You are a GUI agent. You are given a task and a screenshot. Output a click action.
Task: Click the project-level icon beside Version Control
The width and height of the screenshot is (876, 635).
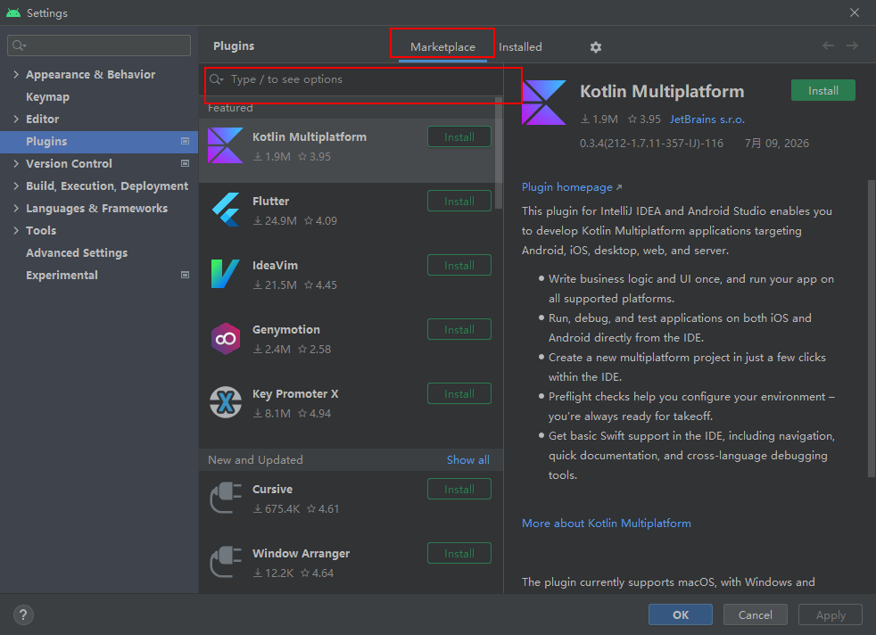tap(185, 163)
